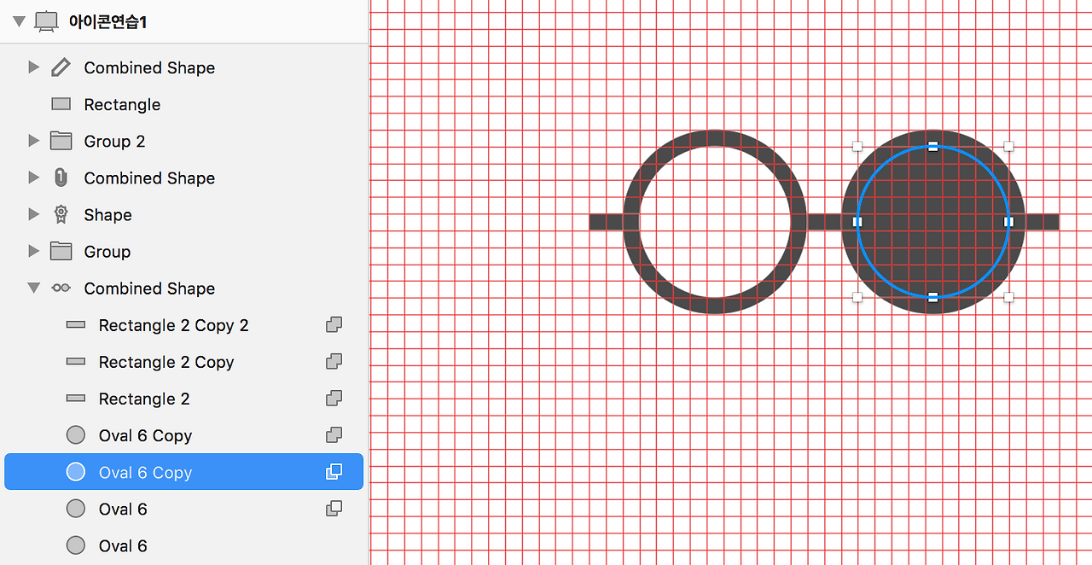The image size is (1092, 565).
Task: Select the Rectangle 2 layer name
Action: 144,398
